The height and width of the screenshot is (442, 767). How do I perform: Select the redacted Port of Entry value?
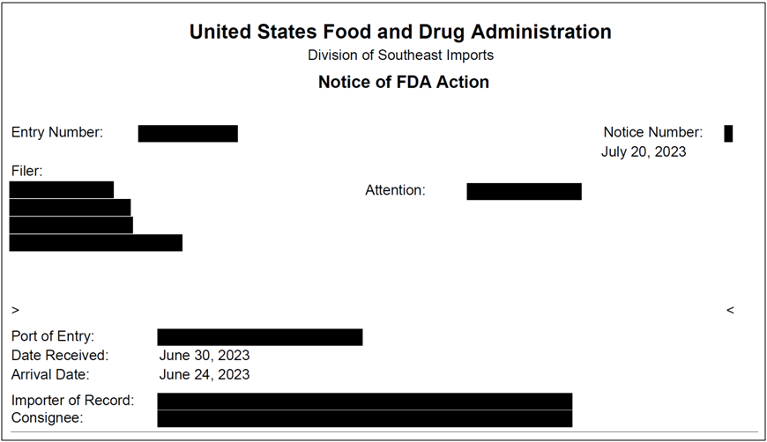[x=260, y=337]
